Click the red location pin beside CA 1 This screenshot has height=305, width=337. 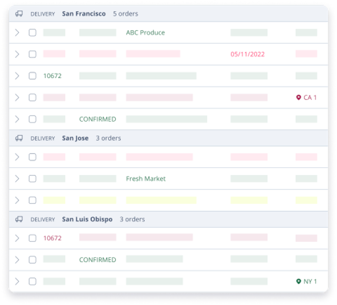[x=298, y=97]
